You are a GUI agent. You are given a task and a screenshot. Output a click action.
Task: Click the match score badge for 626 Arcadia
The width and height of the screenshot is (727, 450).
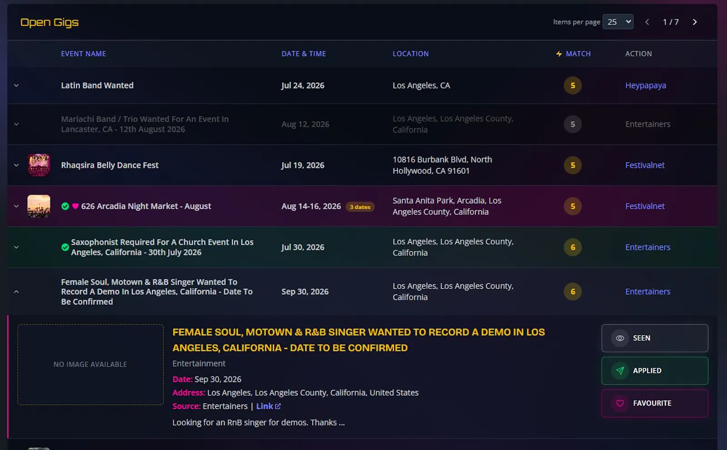click(573, 206)
